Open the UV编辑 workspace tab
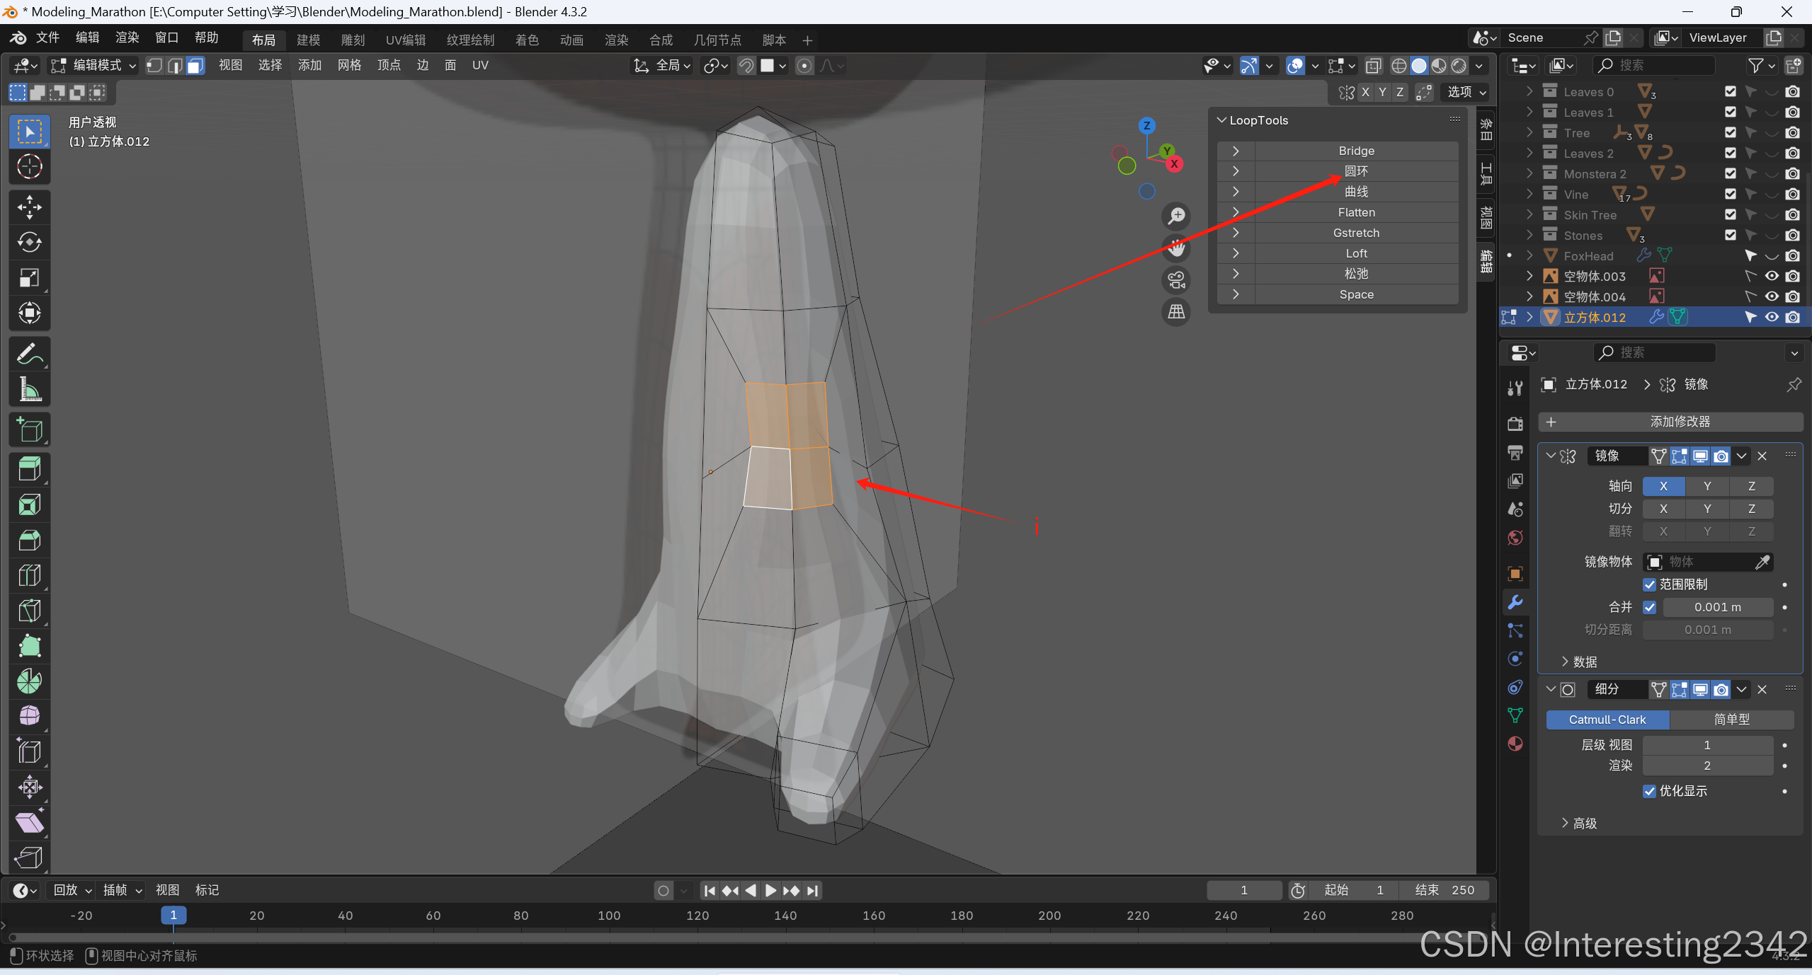Viewport: 1812px width, 975px height. (405, 40)
